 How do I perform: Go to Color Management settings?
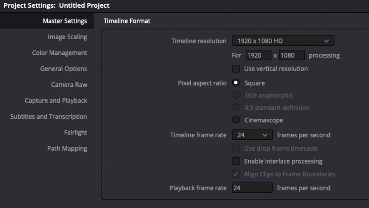click(60, 53)
